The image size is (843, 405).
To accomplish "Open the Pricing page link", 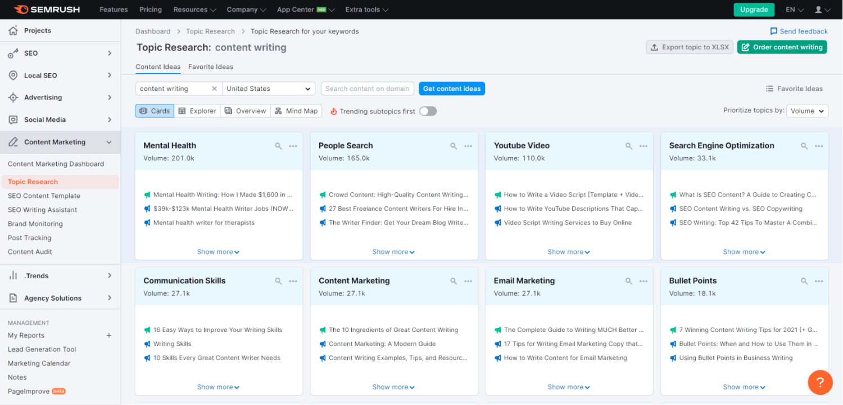I will (151, 10).
